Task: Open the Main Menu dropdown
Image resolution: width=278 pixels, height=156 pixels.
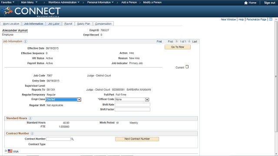Action: 29,2
